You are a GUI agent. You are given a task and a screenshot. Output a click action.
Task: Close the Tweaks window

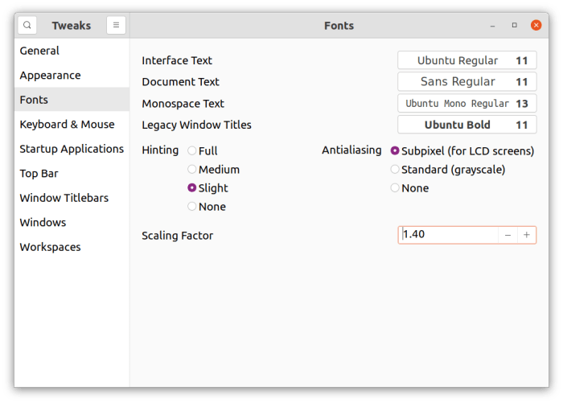pos(536,26)
